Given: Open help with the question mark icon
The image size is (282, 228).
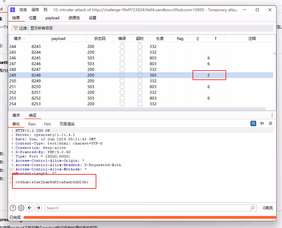Looking at the screenshot, I should tap(13, 208).
